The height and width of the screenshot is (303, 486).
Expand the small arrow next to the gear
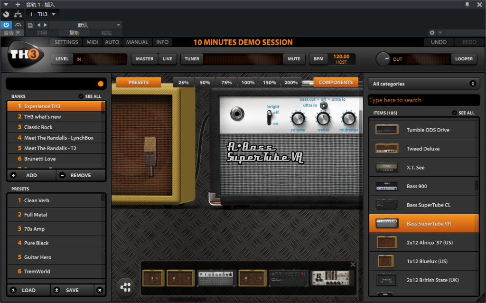(440, 33)
